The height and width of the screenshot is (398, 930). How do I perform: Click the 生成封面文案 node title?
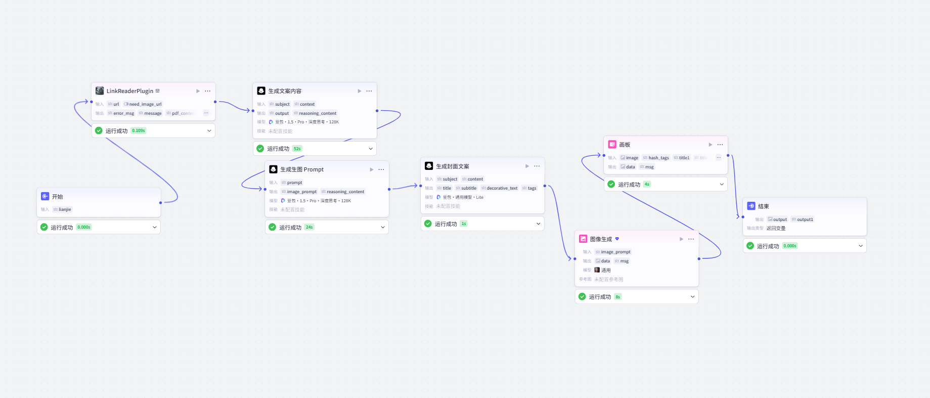tap(453, 166)
